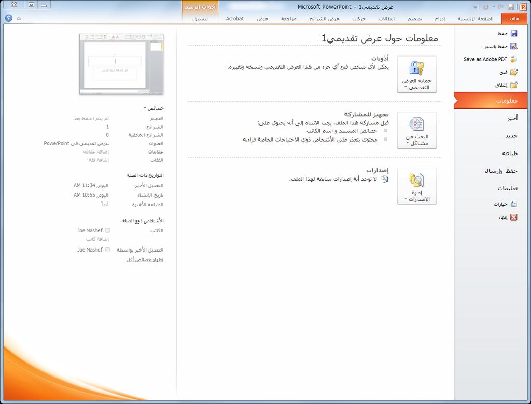Screen dimensions: 531x404
Task: Click the versions document icon beside لا توجد أية إصدارات
Action: 384,179
